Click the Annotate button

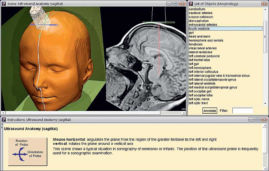click(x=209, y=111)
